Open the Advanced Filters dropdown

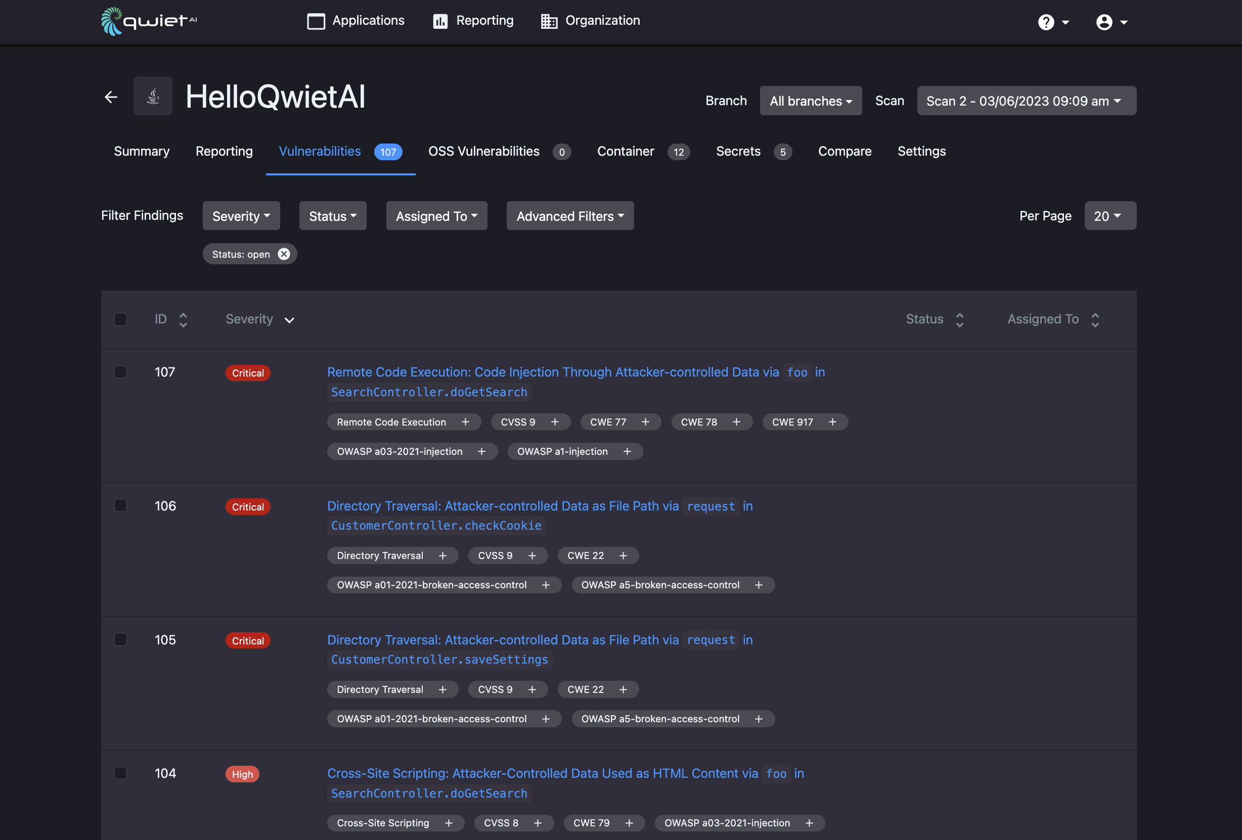(x=570, y=216)
